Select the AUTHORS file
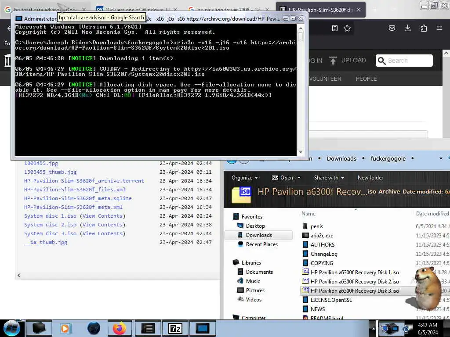This screenshot has width=450, height=337. click(x=322, y=245)
